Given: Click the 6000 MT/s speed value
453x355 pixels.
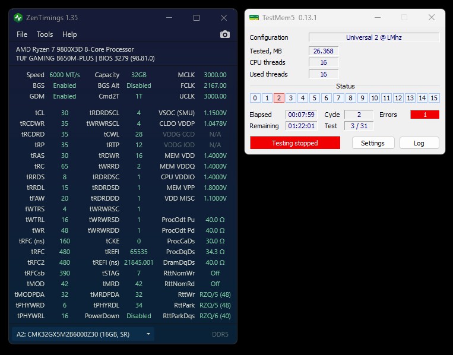Looking at the screenshot, I should [x=65, y=75].
